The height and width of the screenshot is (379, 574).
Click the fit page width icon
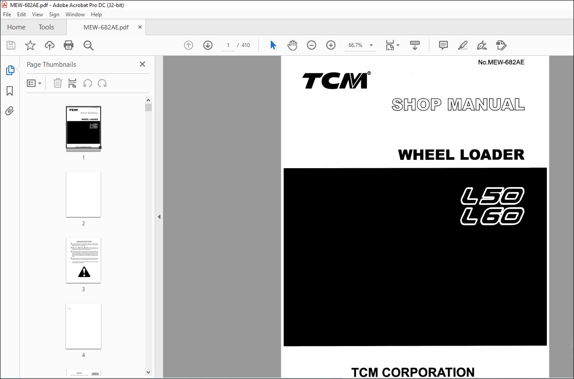[390, 45]
